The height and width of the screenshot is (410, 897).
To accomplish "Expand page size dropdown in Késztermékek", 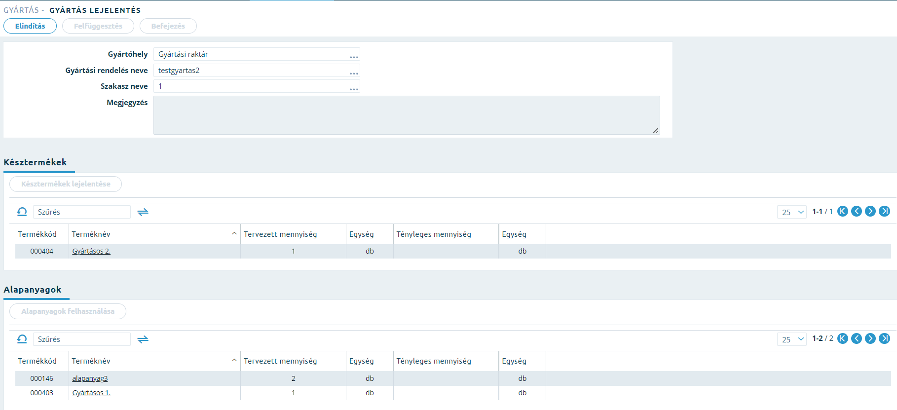I will pyautogui.click(x=792, y=212).
